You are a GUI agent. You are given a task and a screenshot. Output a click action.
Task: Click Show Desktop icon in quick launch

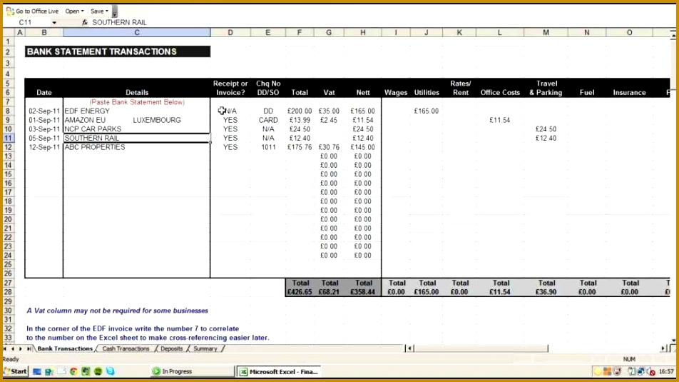click(37, 371)
